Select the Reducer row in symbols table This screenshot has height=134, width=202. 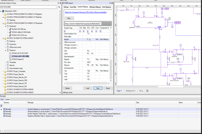(87, 65)
